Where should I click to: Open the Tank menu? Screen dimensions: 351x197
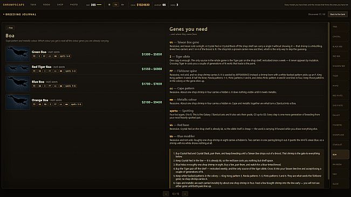pyautogui.click(x=33, y=5)
